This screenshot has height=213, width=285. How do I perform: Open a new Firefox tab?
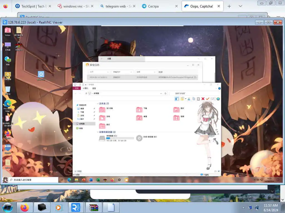(229, 6)
